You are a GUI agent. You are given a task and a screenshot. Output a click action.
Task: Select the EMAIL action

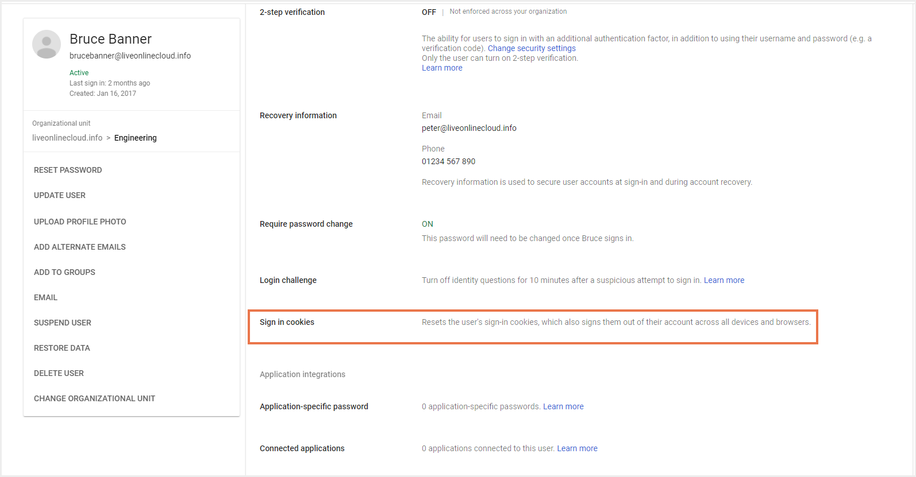coord(46,297)
